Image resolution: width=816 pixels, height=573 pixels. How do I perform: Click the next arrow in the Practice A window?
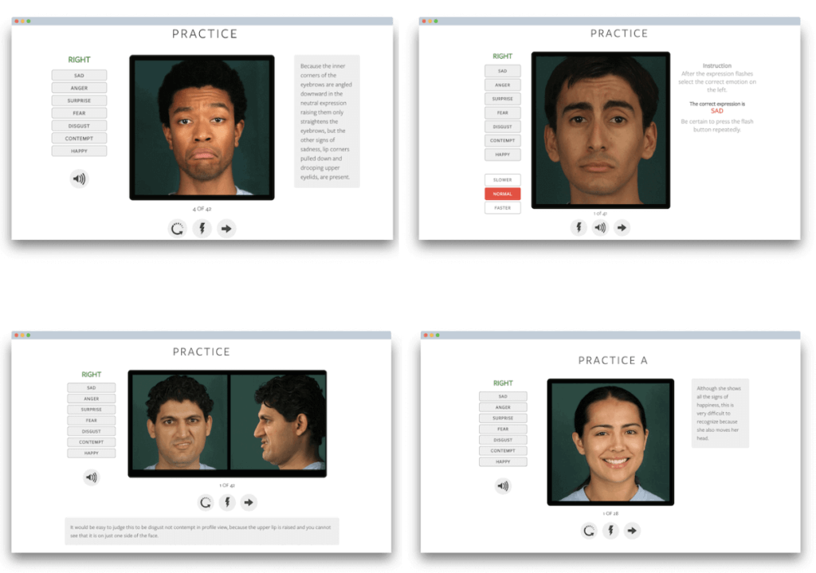click(x=632, y=530)
